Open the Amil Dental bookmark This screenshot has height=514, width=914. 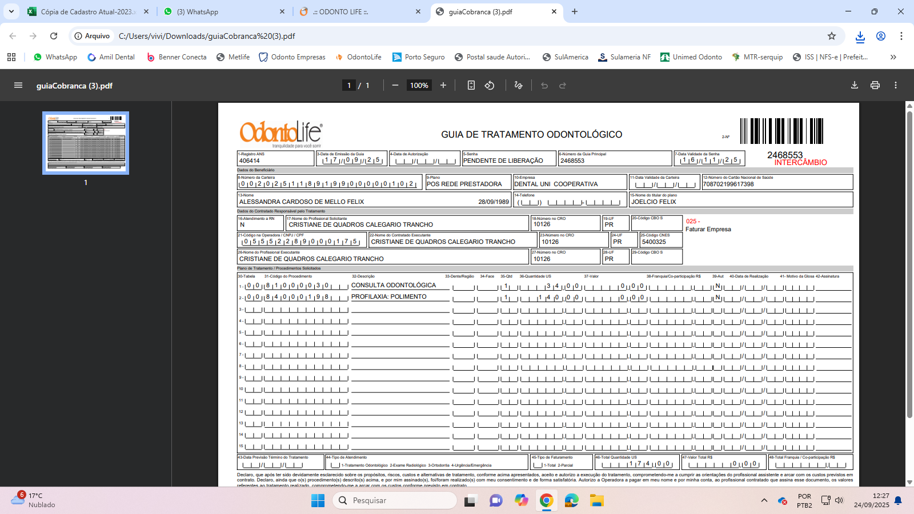pos(111,57)
